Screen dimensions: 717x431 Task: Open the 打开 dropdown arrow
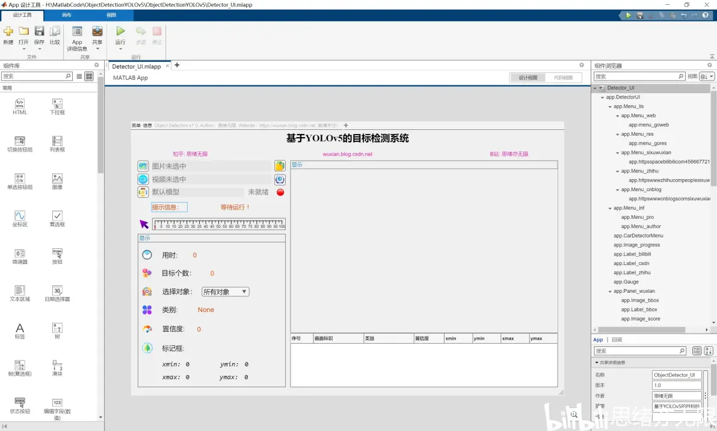pyautogui.click(x=24, y=49)
